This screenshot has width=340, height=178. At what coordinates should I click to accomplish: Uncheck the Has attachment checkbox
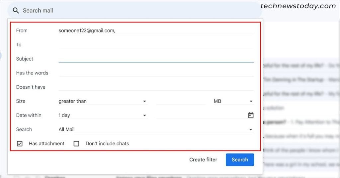[x=20, y=144]
